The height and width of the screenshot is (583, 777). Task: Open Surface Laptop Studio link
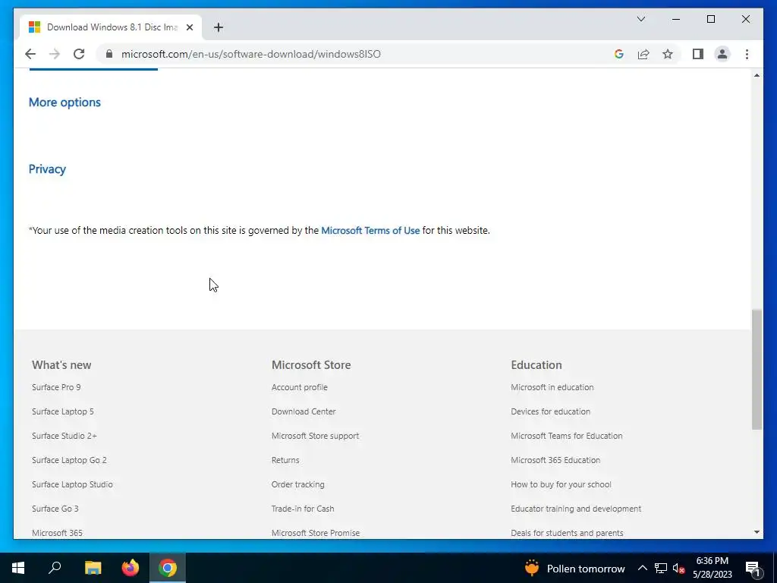pyautogui.click(x=72, y=484)
